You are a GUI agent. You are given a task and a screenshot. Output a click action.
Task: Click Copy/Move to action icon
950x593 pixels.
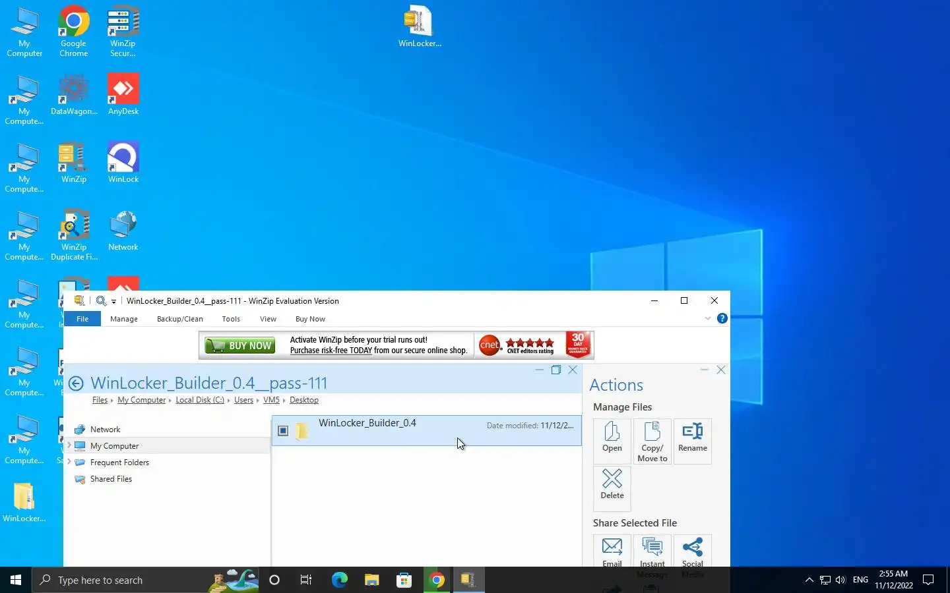(652, 441)
